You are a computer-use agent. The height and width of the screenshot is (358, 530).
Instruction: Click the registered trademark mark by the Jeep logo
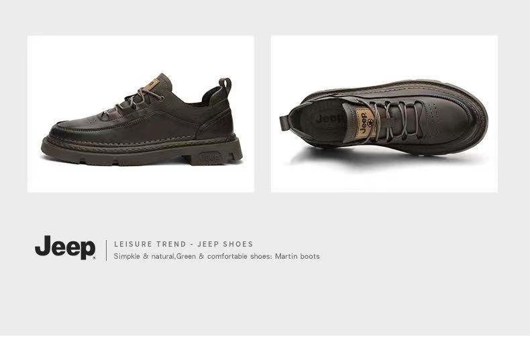click(x=94, y=257)
